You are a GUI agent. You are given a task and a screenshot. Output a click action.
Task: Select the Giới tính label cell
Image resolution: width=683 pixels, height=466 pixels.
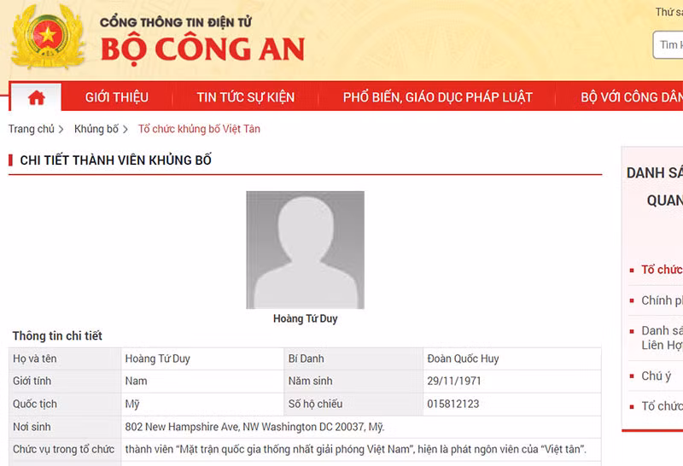click(65, 382)
